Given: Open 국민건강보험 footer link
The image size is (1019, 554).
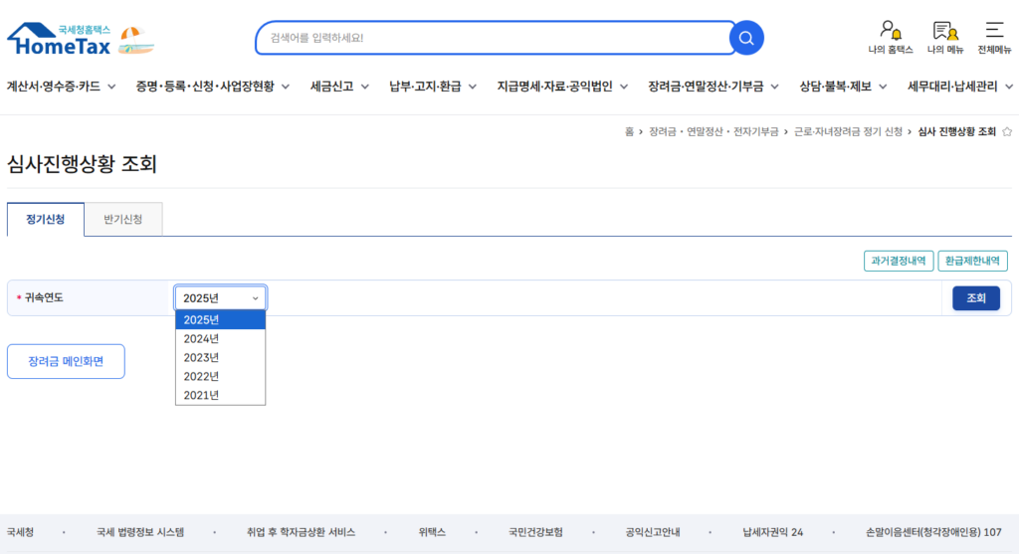Looking at the screenshot, I should (535, 532).
